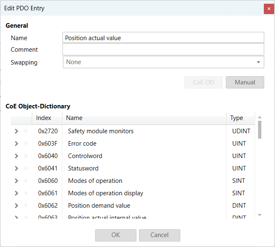Expand the Statusword entry
This screenshot has width=275, height=247.
(x=17, y=168)
